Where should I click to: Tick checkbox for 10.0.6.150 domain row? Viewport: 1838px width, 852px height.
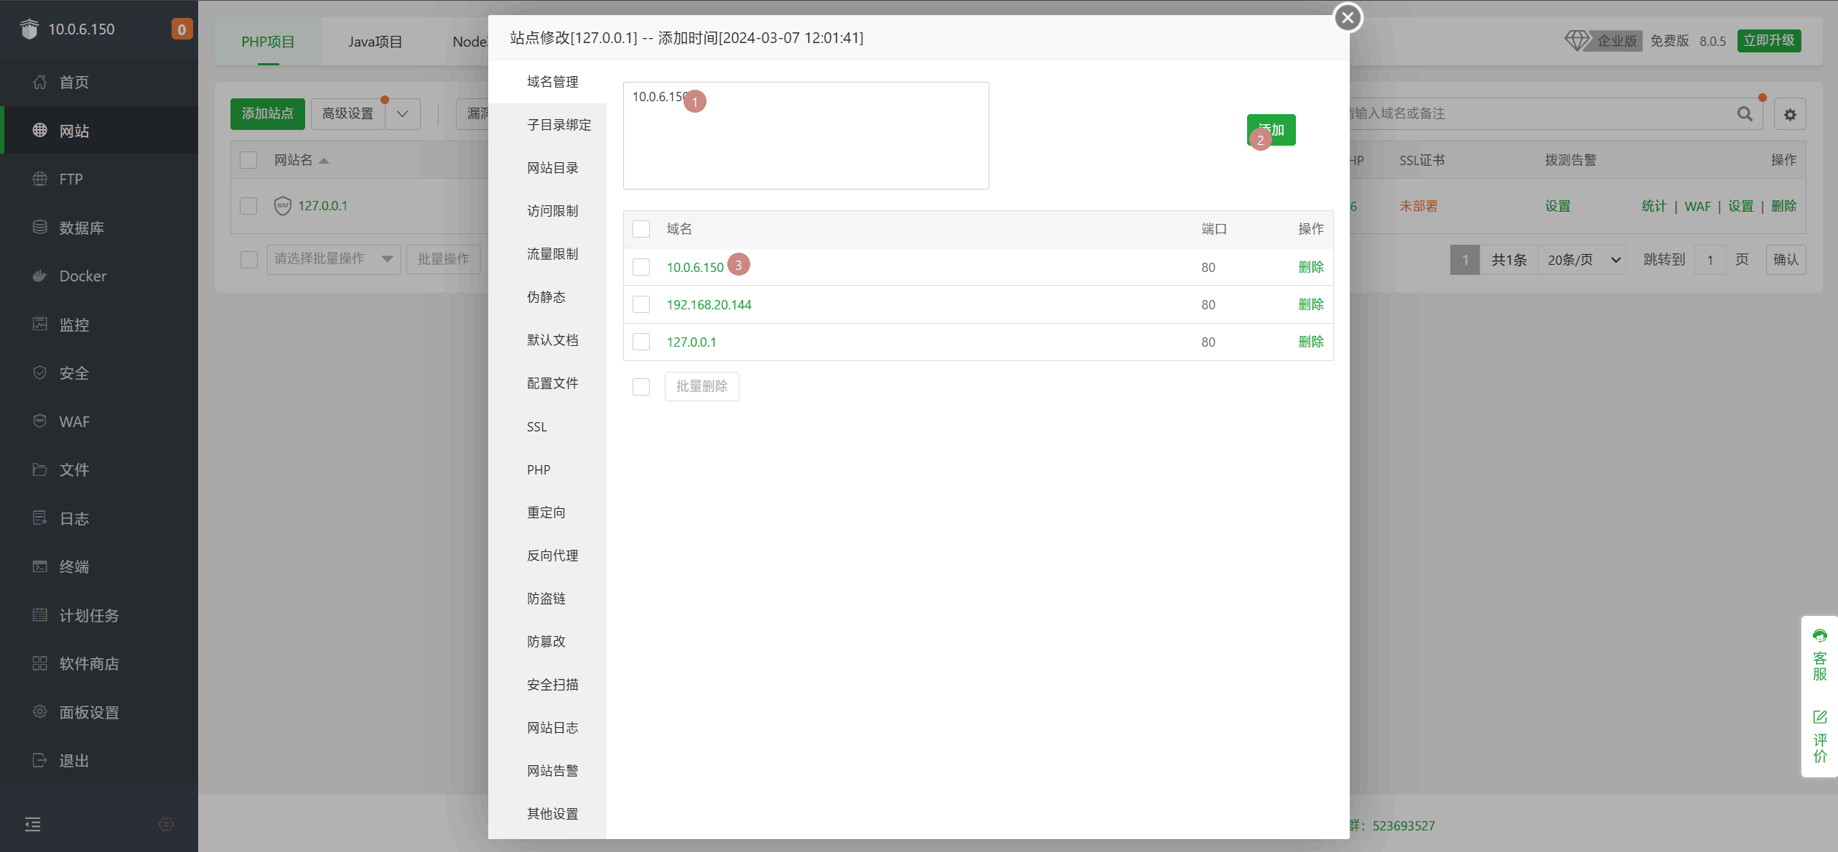641,268
